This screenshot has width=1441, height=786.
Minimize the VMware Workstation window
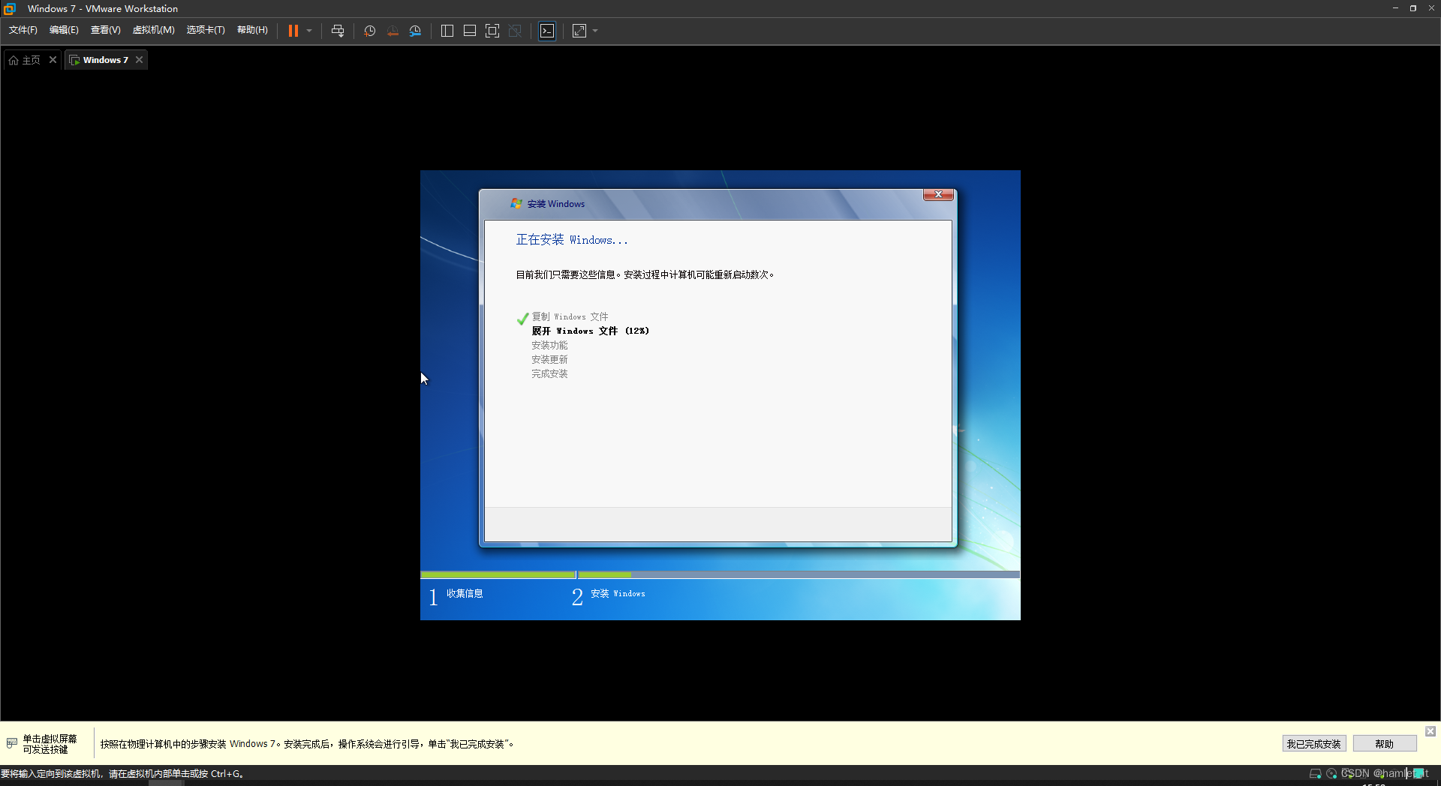click(1395, 8)
